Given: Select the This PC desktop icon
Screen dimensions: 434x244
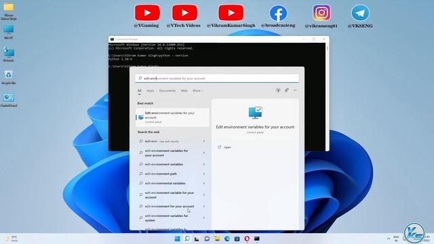Looking at the screenshot, I should click(9, 32).
